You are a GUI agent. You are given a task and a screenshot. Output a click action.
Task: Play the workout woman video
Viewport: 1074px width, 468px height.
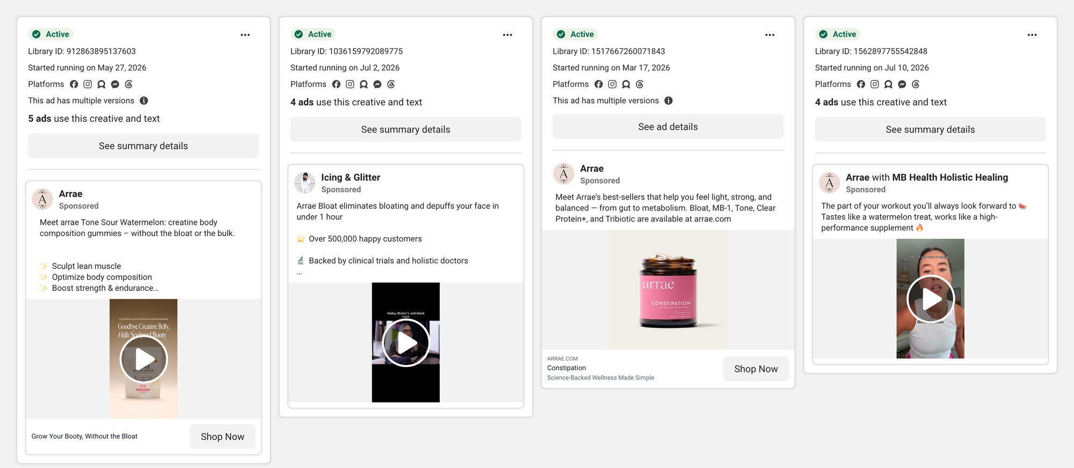[930, 299]
